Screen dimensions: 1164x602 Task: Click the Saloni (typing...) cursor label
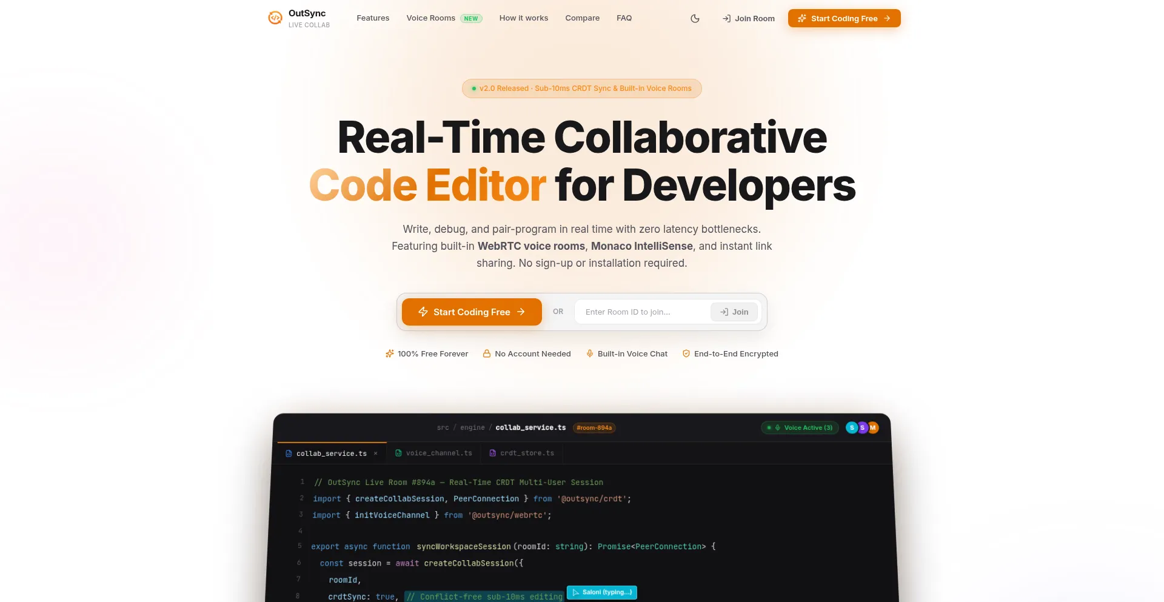pyautogui.click(x=602, y=592)
